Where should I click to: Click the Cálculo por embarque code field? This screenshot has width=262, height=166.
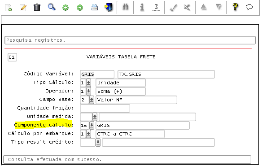83,134
